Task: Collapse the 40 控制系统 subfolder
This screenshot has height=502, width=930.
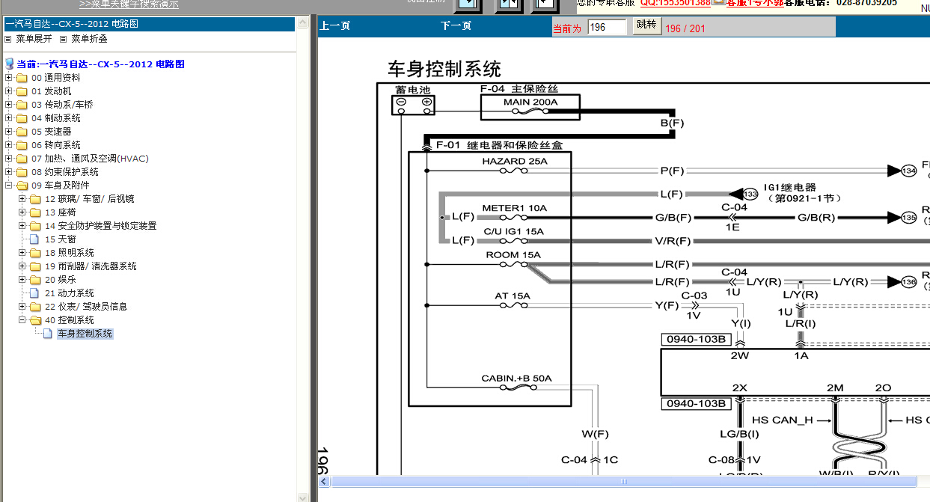Action: pos(22,320)
